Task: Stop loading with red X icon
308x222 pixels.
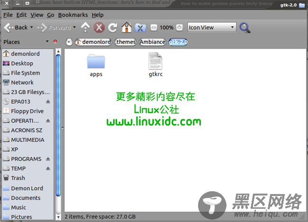Action: (x=99, y=27)
